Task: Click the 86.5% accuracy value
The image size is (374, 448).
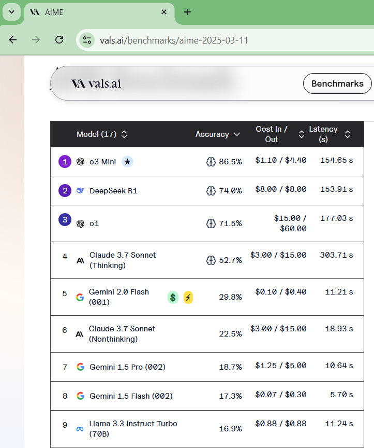Action: tap(230, 162)
